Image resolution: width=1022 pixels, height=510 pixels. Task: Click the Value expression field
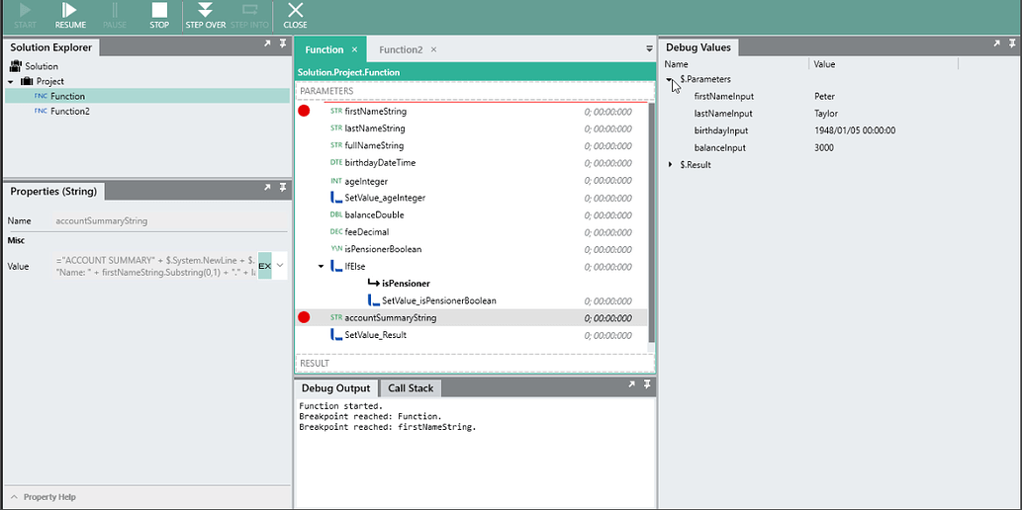click(x=153, y=266)
